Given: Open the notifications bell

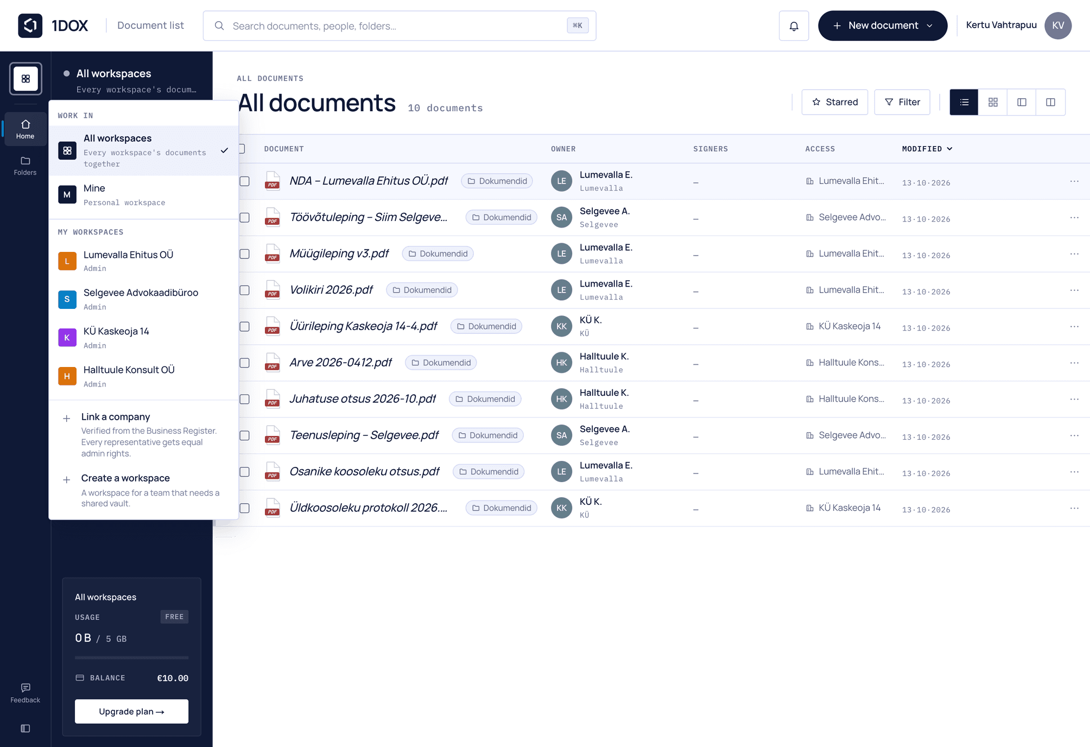Looking at the screenshot, I should (794, 26).
